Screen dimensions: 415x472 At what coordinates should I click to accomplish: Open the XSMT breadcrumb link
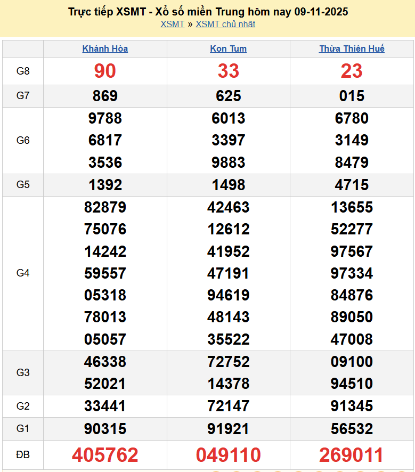tap(172, 25)
